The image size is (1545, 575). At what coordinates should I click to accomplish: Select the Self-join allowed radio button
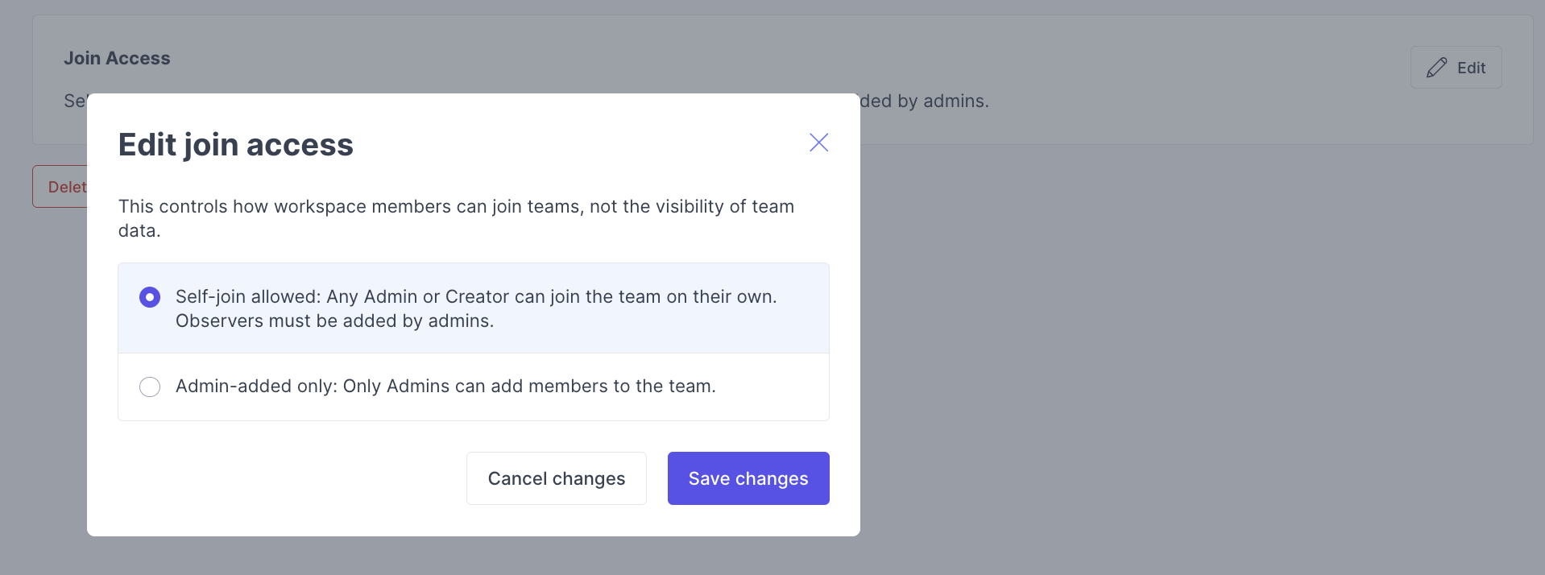click(150, 297)
